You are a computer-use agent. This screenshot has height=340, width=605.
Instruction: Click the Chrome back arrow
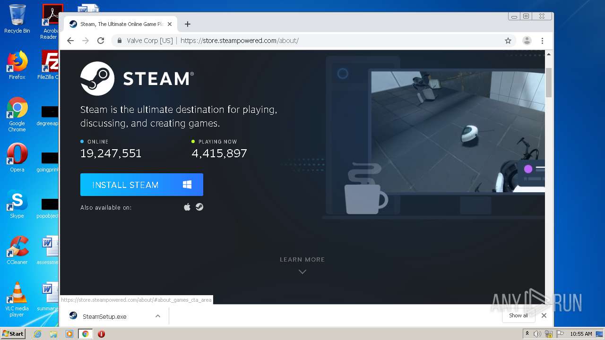[x=70, y=41]
